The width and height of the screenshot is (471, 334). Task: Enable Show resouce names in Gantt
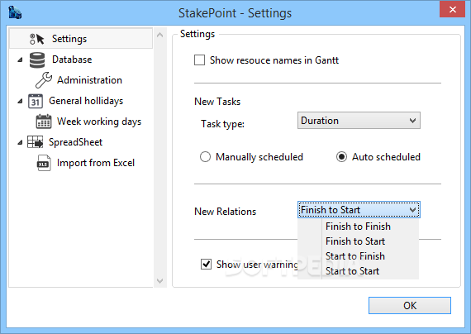(199, 60)
